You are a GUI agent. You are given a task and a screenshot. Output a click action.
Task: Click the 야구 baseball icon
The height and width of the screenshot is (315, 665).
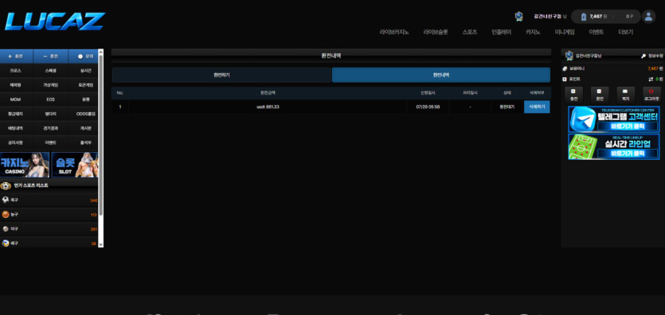pyautogui.click(x=6, y=228)
